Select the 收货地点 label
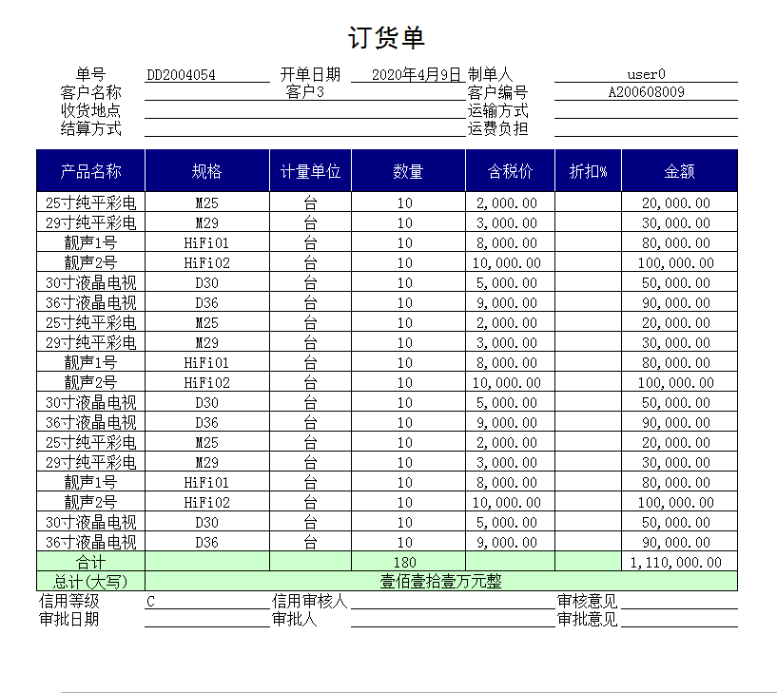 pyautogui.click(x=90, y=110)
